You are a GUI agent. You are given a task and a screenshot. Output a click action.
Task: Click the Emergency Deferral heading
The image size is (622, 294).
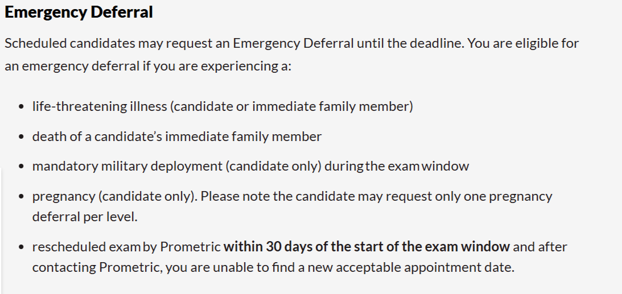(x=79, y=13)
